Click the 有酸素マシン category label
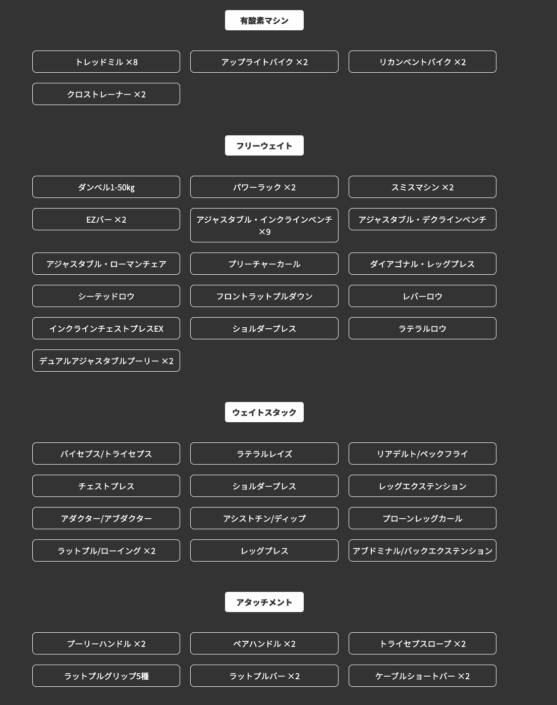Viewport: 557px width, 705px height. point(264,20)
